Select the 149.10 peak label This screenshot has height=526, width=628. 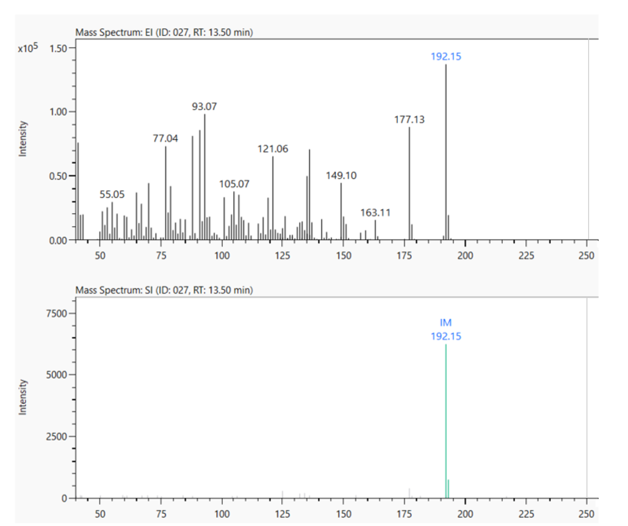341,175
